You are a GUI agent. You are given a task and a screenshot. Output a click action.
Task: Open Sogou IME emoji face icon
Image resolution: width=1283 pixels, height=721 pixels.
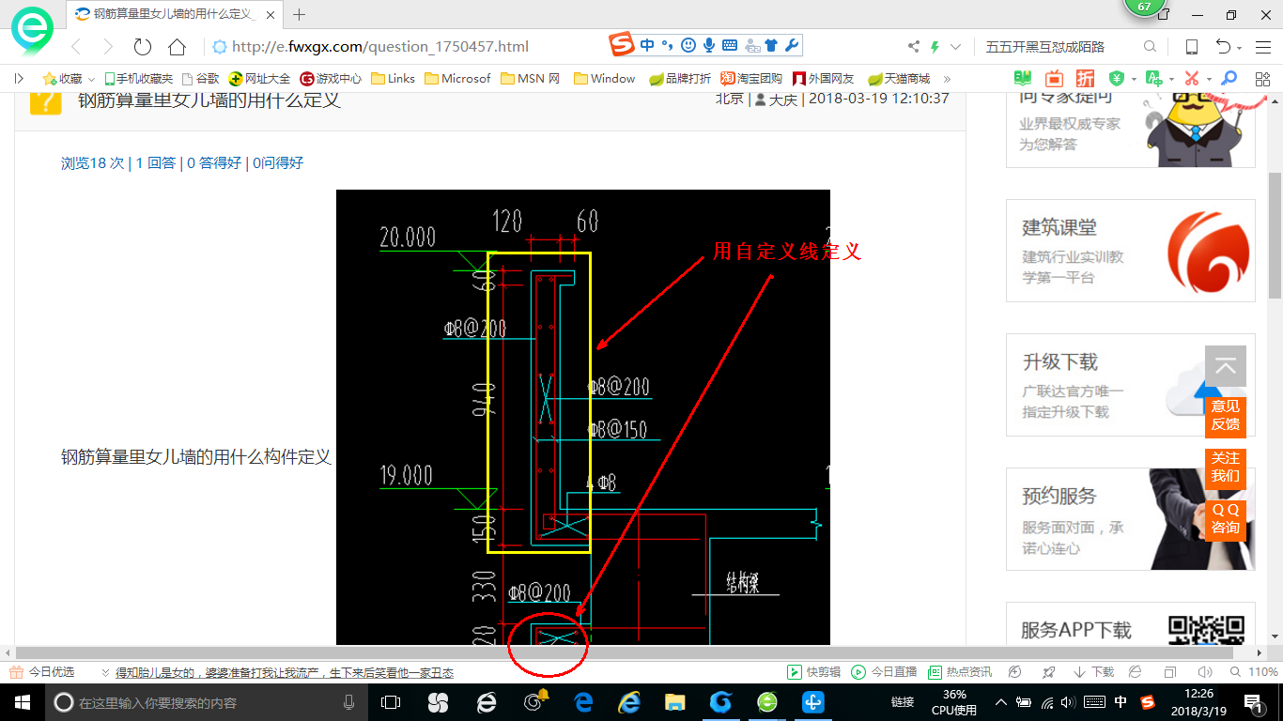coord(688,45)
